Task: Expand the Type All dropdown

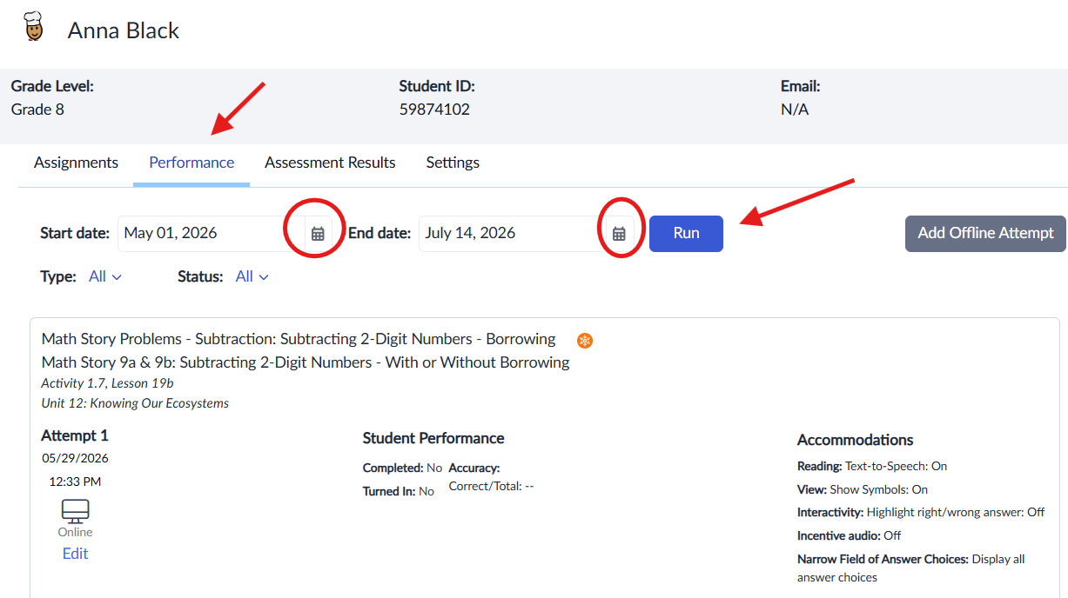Action: click(x=105, y=276)
